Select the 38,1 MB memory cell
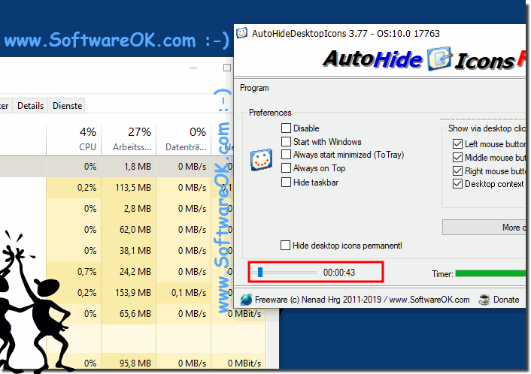This screenshot has height=374, width=531. 129,251
